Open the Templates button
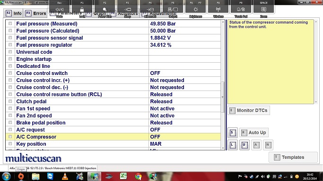This screenshot has height=181, width=323. coord(293,157)
